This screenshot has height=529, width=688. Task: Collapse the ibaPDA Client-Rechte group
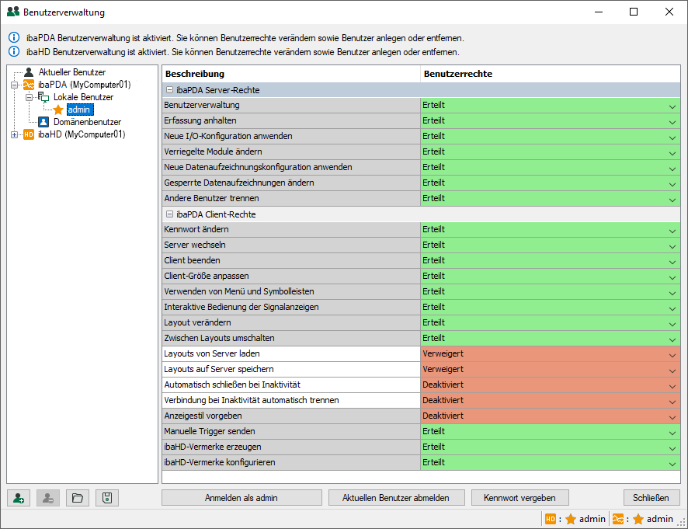click(169, 214)
